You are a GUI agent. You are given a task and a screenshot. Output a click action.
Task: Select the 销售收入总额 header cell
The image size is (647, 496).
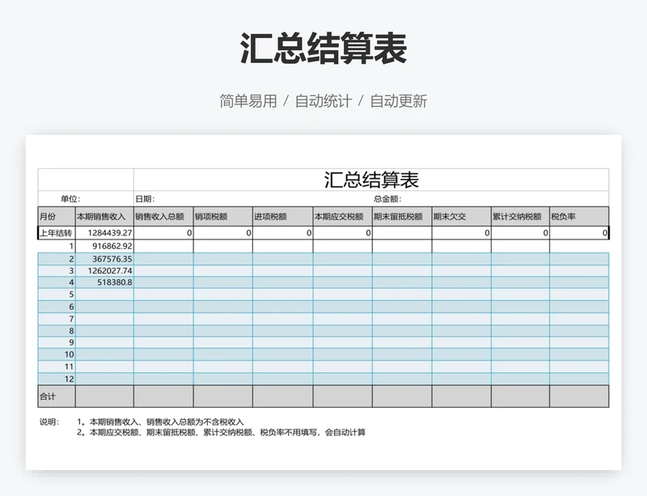163,216
